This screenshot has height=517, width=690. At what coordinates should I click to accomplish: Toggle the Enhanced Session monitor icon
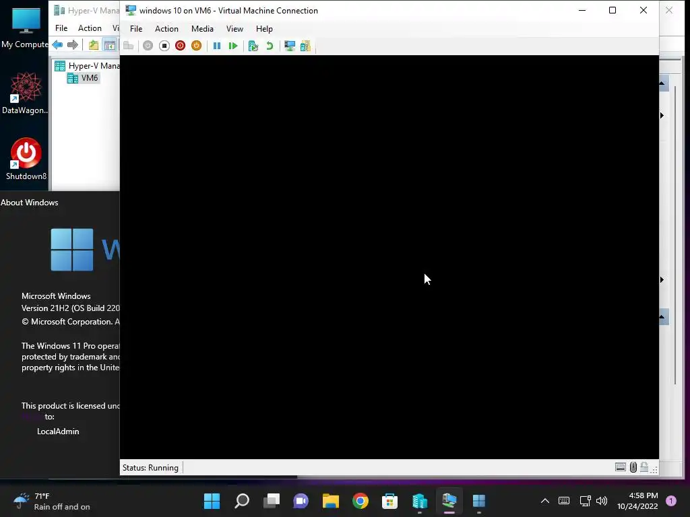pyautogui.click(x=290, y=46)
